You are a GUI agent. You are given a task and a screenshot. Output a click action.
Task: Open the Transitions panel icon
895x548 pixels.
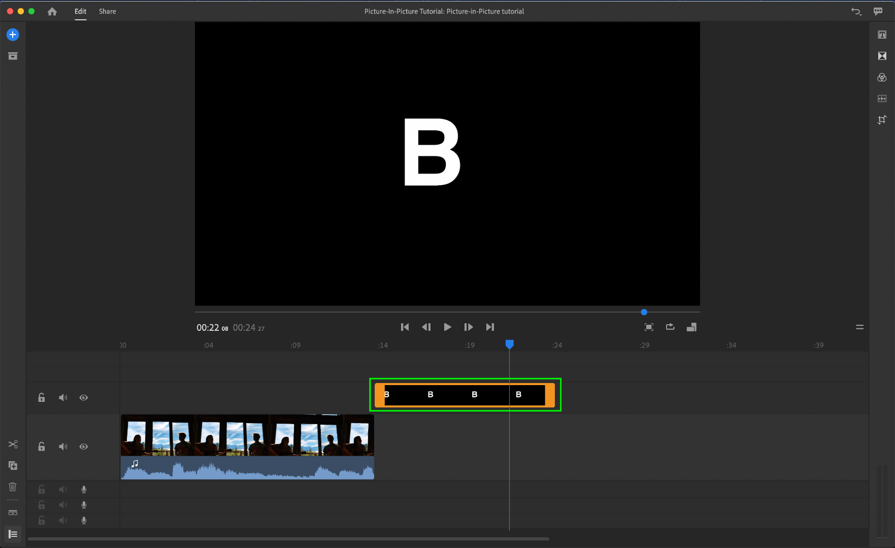882,56
